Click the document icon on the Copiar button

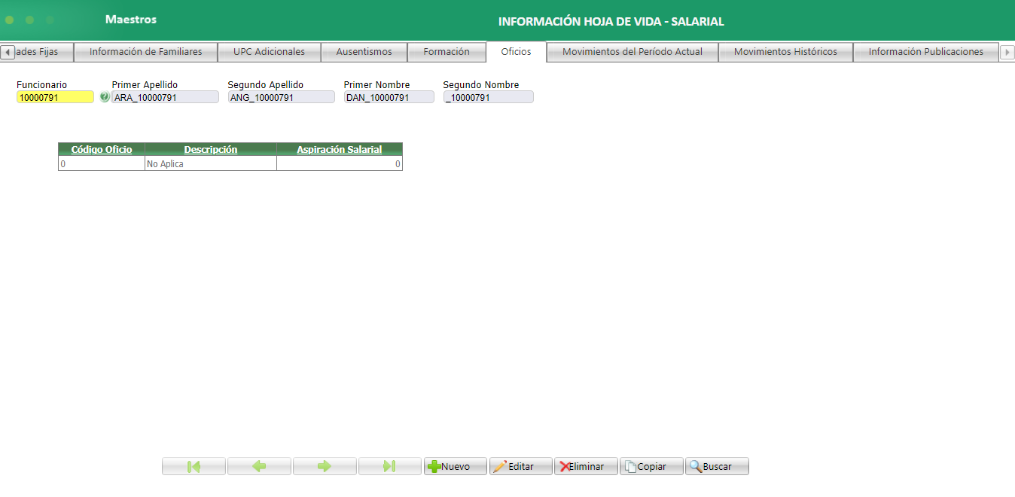click(x=632, y=465)
